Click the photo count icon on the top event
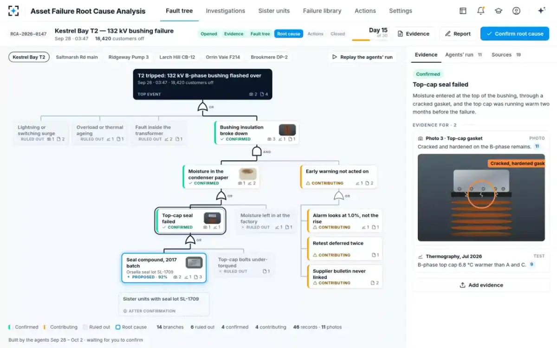The height and width of the screenshot is (348, 557). [x=252, y=94]
